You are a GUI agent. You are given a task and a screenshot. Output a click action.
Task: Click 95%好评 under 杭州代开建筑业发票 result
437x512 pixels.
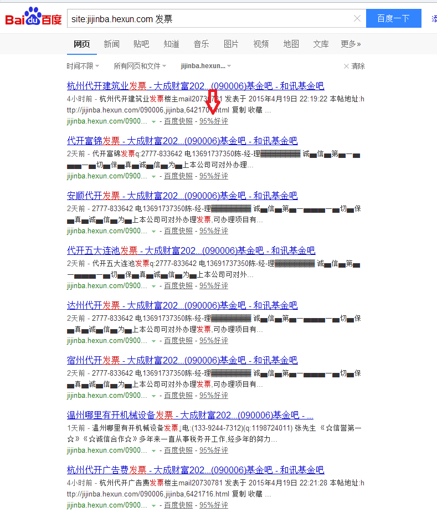tap(214, 121)
